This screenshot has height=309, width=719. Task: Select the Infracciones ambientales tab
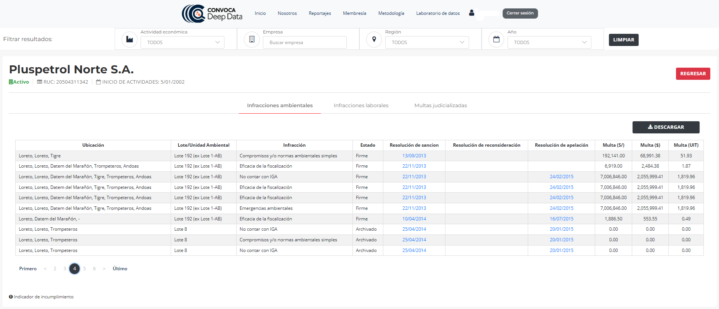click(280, 106)
